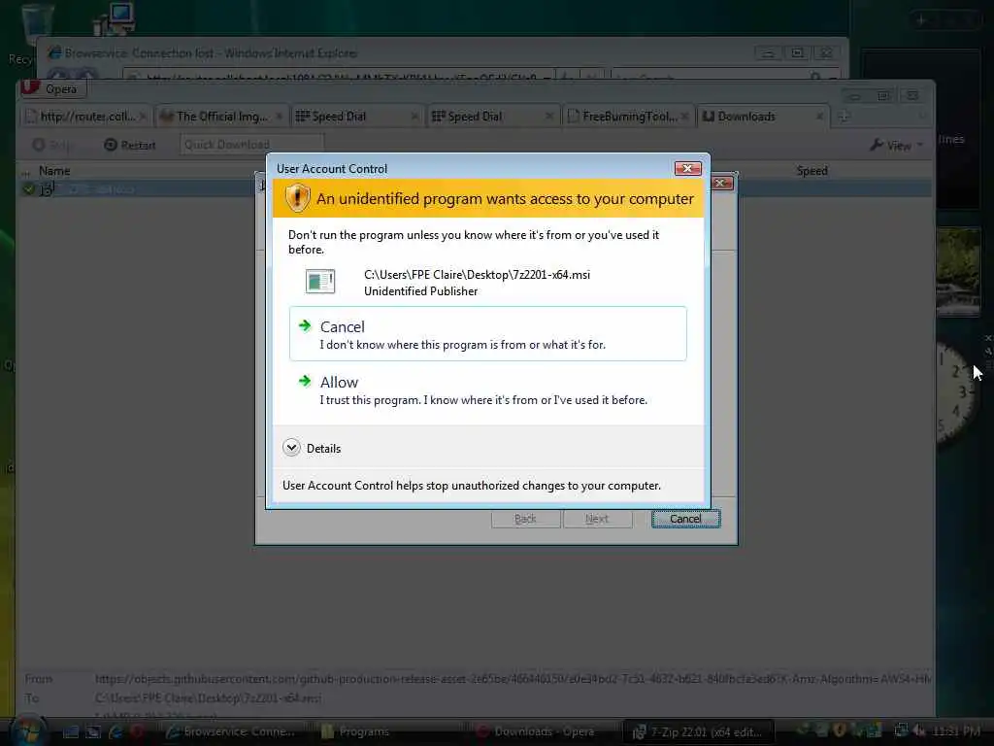Click the security shield tray icon
The image size is (994, 746).
pyautogui.click(x=840, y=730)
